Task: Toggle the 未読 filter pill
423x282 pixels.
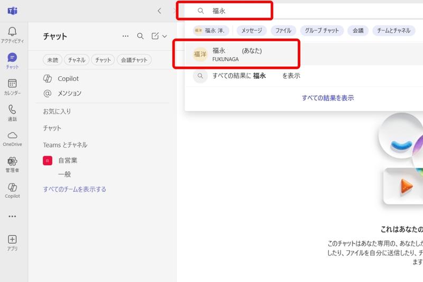Action: (52, 60)
